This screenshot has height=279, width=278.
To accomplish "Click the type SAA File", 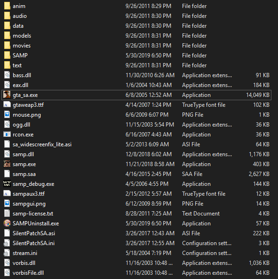I will pyautogui.click(x=192, y=174).
